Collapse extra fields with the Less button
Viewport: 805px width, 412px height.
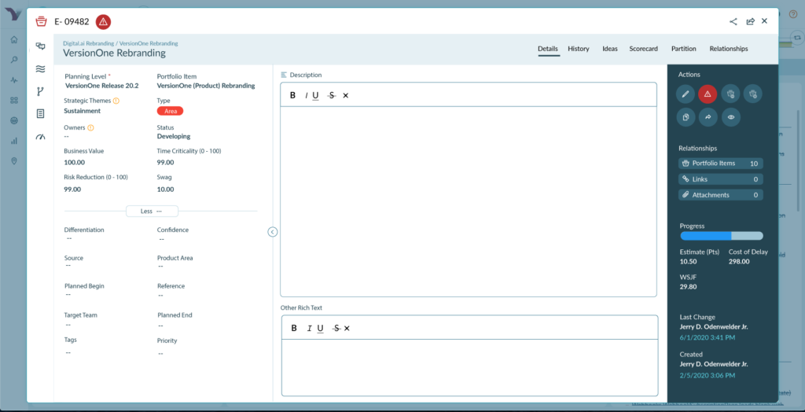[152, 212]
